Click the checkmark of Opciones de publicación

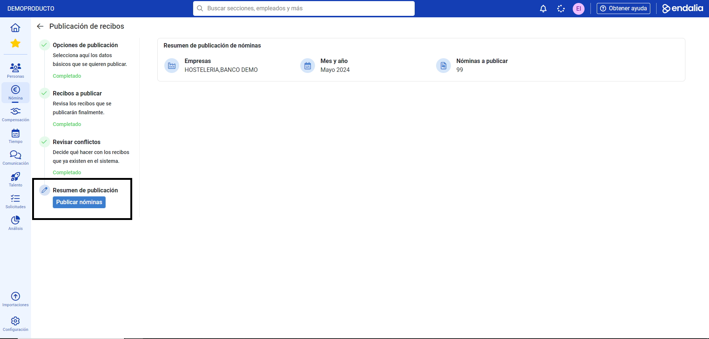point(44,45)
